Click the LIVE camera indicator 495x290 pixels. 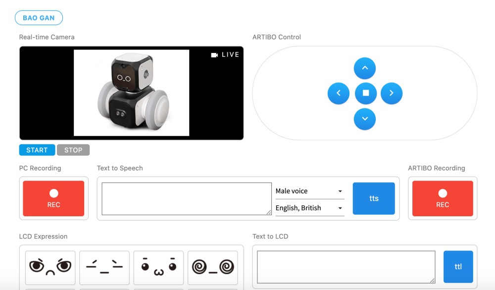click(x=225, y=55)
